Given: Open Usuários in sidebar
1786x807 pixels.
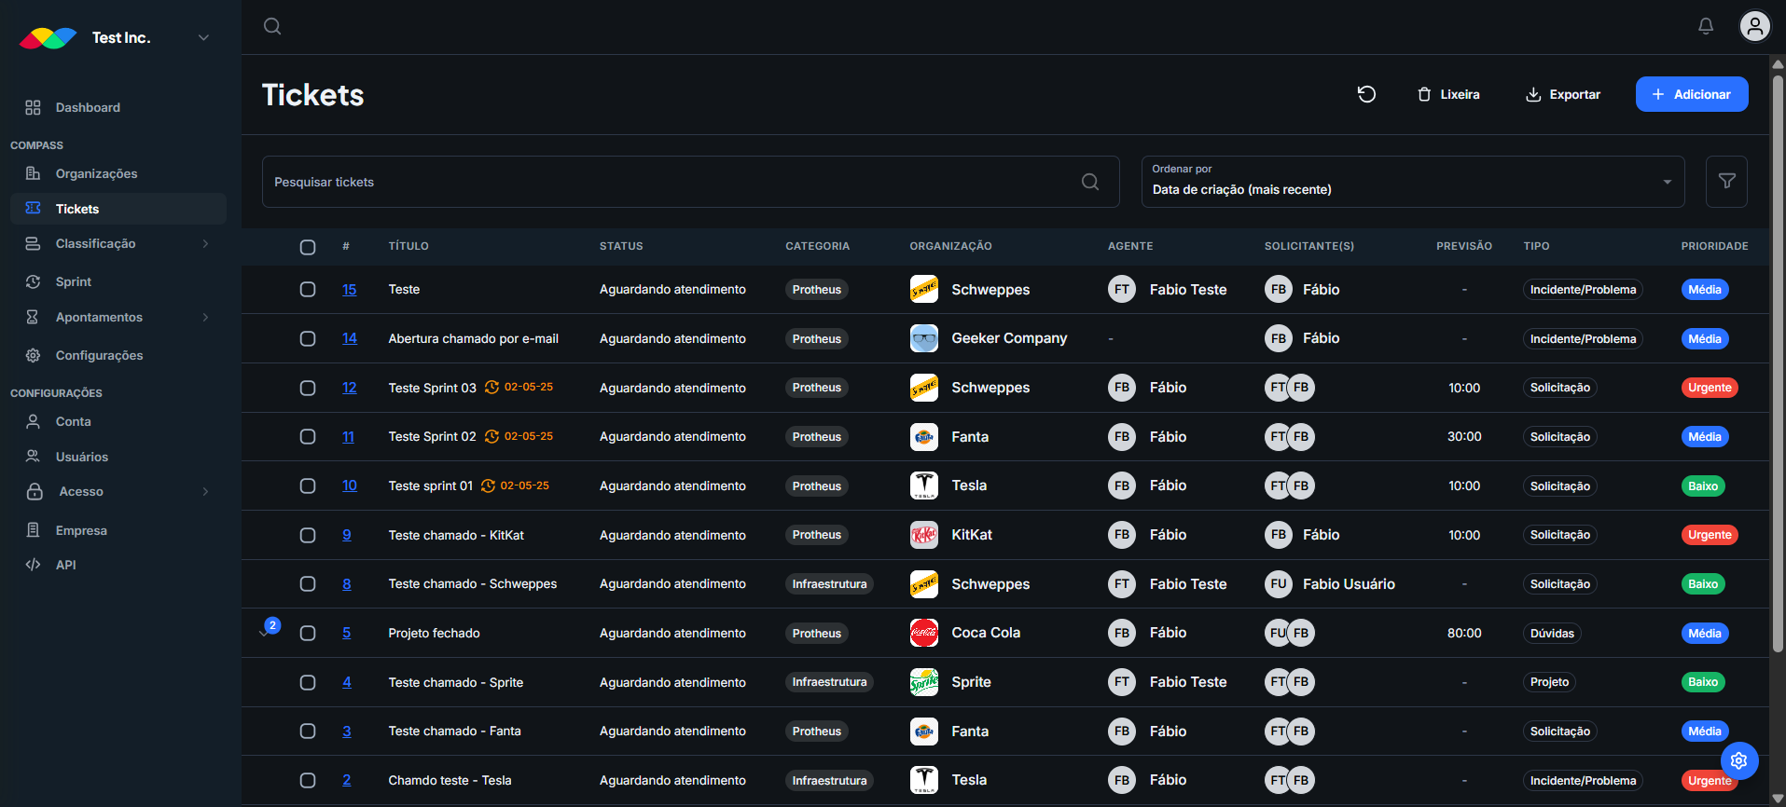Looking at the screenshot, I should (x=118, y=457).
